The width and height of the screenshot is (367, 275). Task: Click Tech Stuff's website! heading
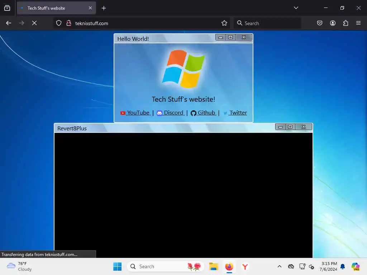coord(183,100)
